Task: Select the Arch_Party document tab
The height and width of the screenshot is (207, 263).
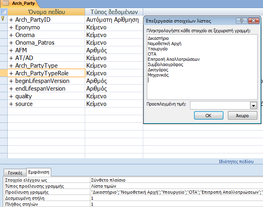Action: pyautogui.click(x=20, y=4)
